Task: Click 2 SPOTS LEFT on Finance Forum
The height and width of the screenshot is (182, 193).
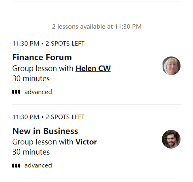Action: pyautogui.click(x=65, y=44)
